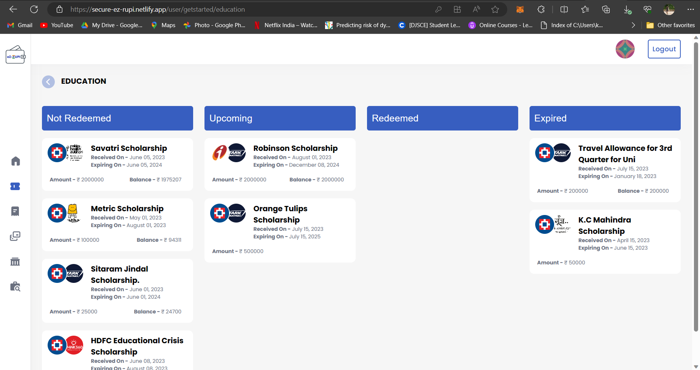Click the Logout button
Screen dimensions: 700x370
[x=664, y=49]
